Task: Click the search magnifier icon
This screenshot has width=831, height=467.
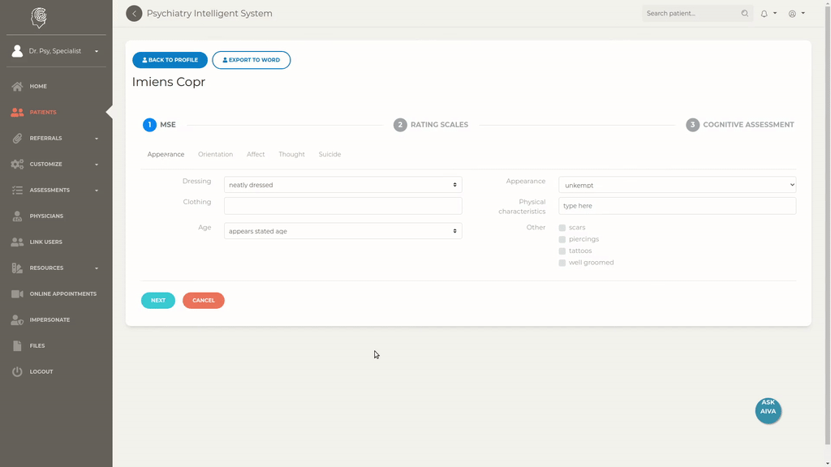Action: (745, 14)
